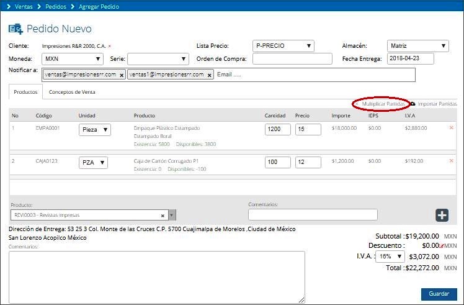464x305 pixels.
Task: Click the Importar Partidas upload icon
Action: (413, 104)
